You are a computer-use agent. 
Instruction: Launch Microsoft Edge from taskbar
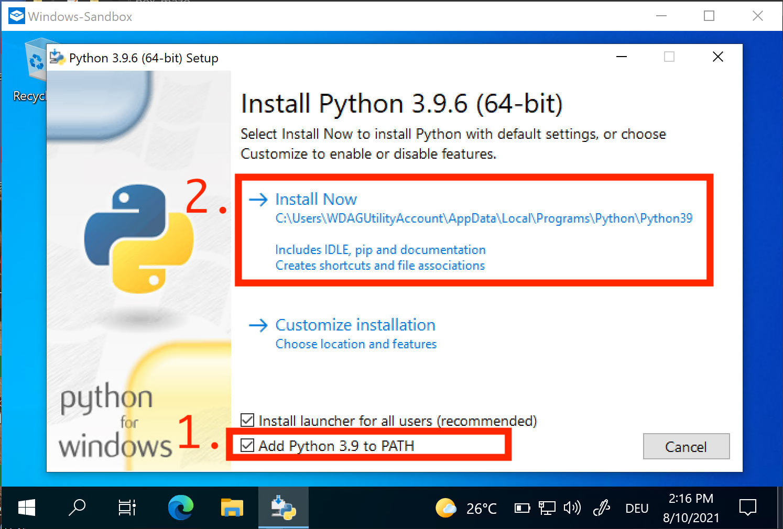(181, 508)
